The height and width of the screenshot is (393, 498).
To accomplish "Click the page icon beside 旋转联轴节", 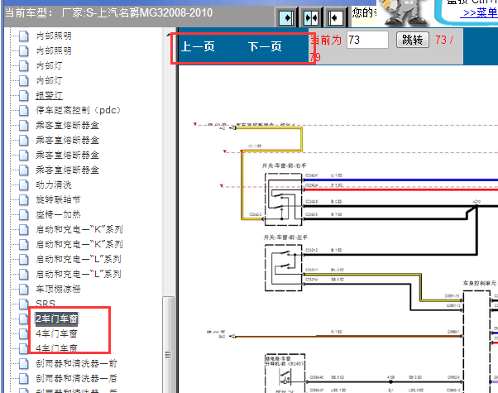I will point(24,199).
